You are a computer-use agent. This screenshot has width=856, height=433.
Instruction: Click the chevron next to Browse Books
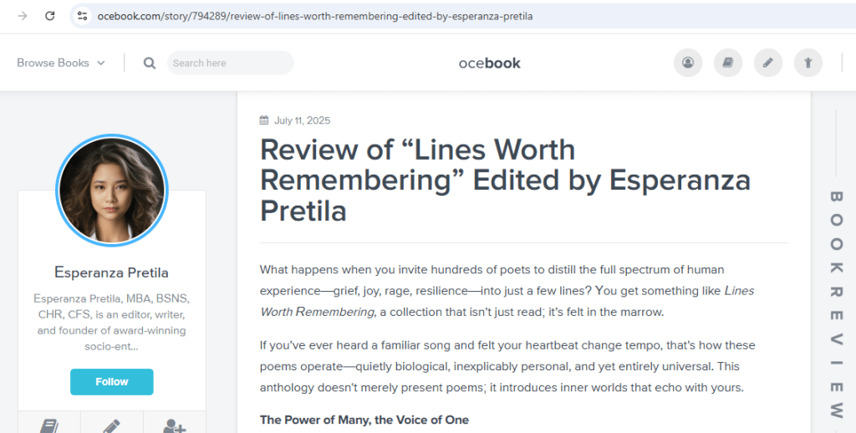point(101,63)
